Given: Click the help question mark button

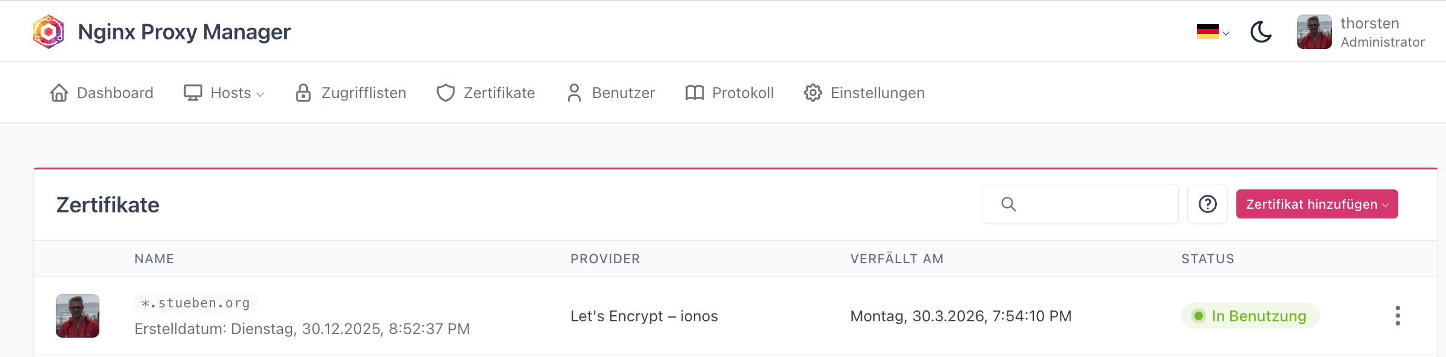Looking at the screenshot, I should pos(1207,205).
